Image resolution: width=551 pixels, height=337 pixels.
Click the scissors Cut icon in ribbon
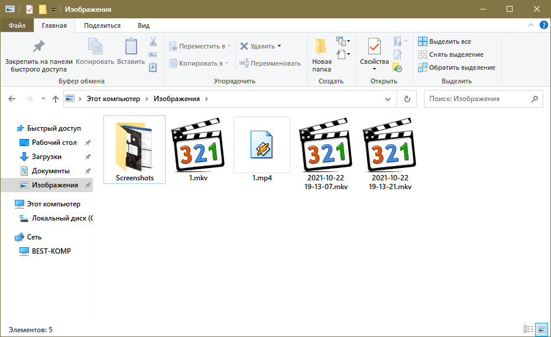(153, 42)
